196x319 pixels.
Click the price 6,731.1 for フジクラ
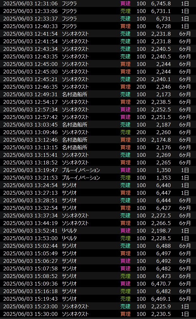161,11
